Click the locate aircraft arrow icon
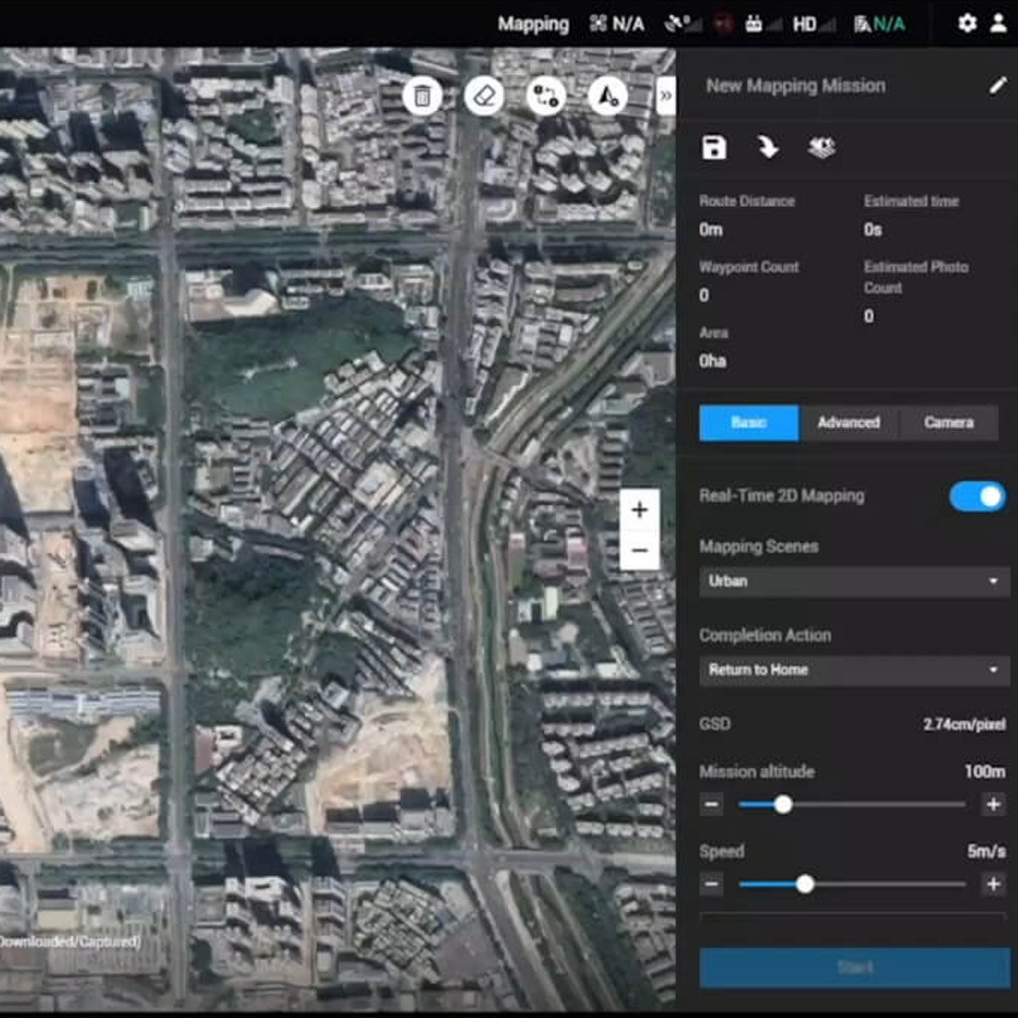 607,96
